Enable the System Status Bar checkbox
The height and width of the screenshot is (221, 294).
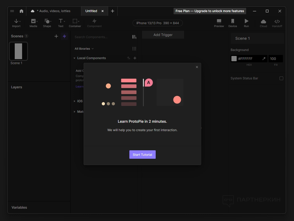(x=281, y=78)
